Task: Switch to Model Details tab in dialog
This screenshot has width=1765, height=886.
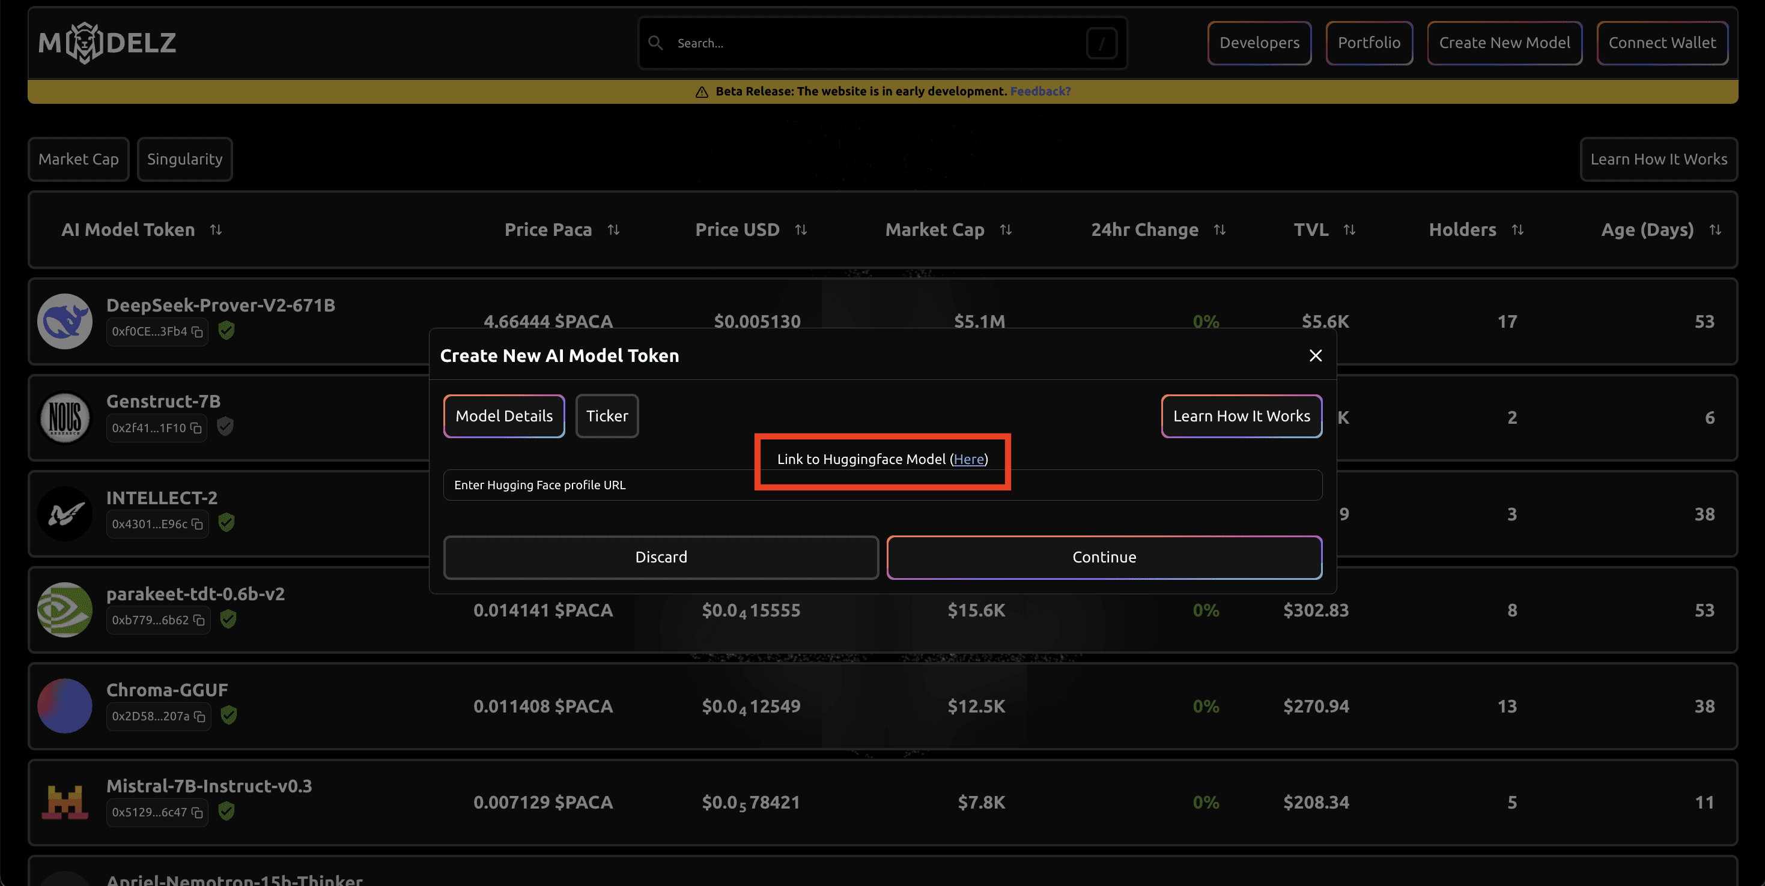Action: click(x=504, y=417)
